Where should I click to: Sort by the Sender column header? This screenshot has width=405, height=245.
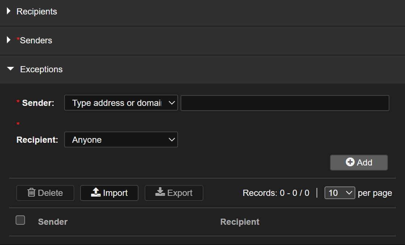tap(53, 222)
